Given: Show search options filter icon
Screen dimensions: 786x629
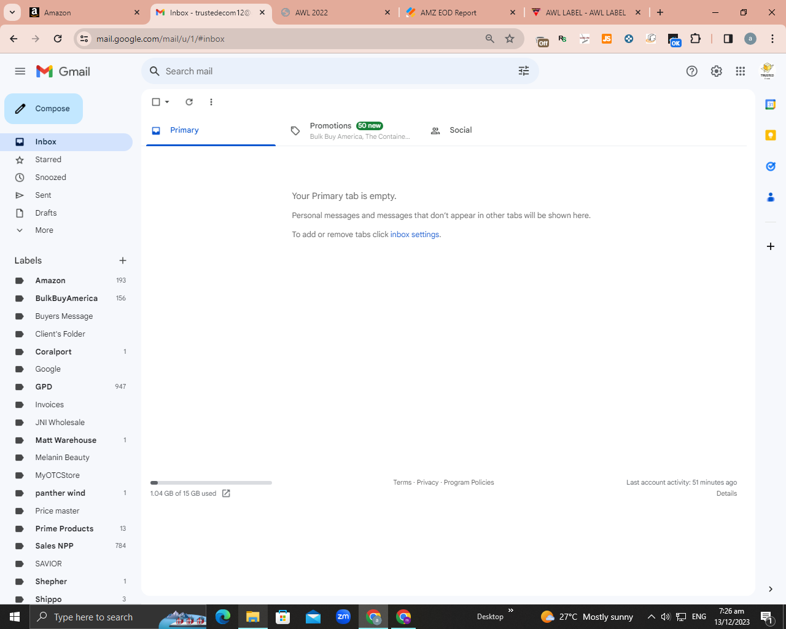Looking at the screenshot, I should (524, 71).
